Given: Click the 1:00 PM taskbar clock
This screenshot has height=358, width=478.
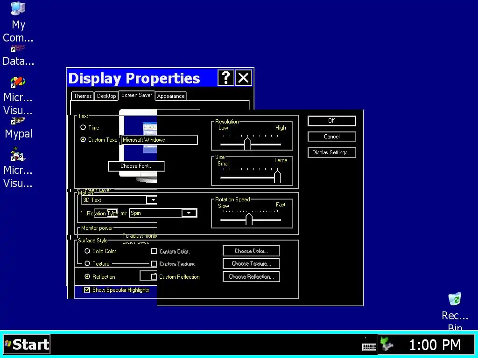Looking at the screenshot, I should (x=435, y=345).
